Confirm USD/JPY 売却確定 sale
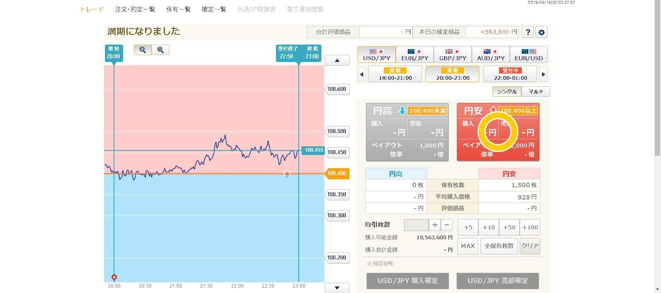This screenshot has width=661, height=293. point(498,281)
